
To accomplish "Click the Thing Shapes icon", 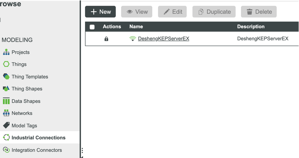I will [6, 89].
